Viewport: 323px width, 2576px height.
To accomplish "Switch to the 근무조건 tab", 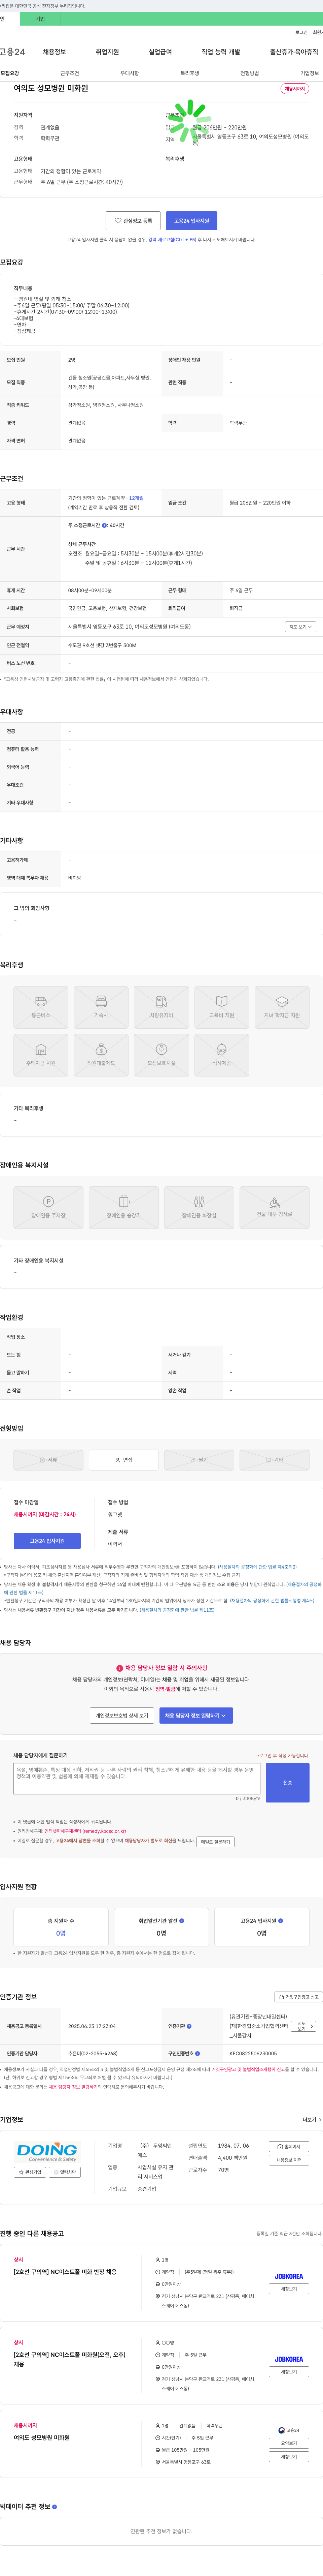I will [x=70, y=73].
